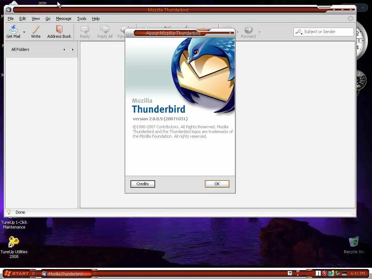This screenshot has width=372, height=279.
Task: Open the File menu
Action: coord(11,19)
